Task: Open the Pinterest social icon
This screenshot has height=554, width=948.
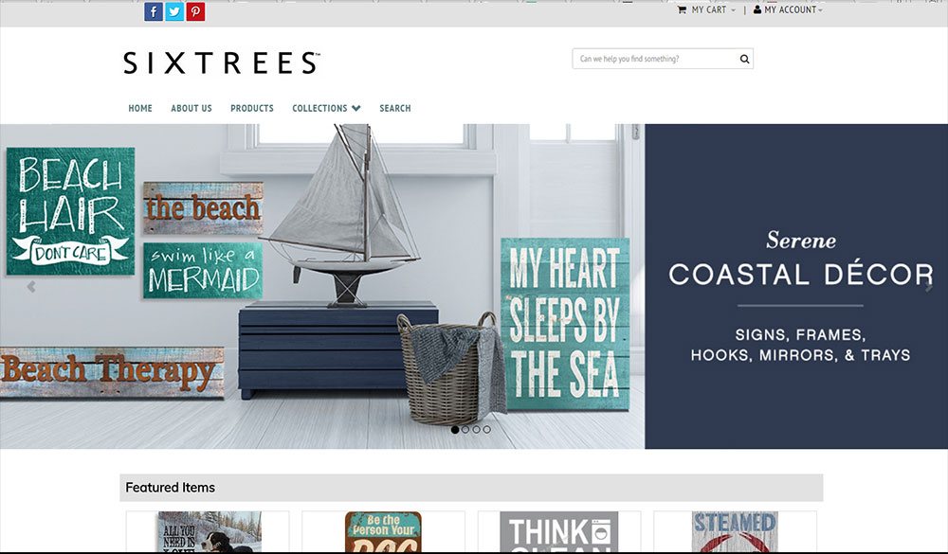Action: point(195,11)
